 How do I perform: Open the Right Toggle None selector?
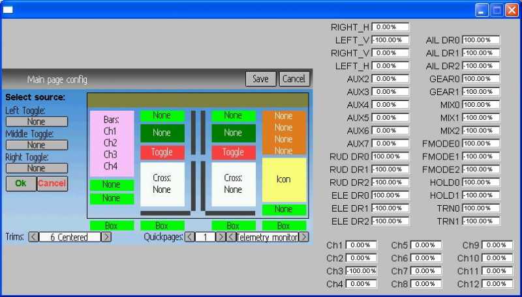[x=37, y=168]
